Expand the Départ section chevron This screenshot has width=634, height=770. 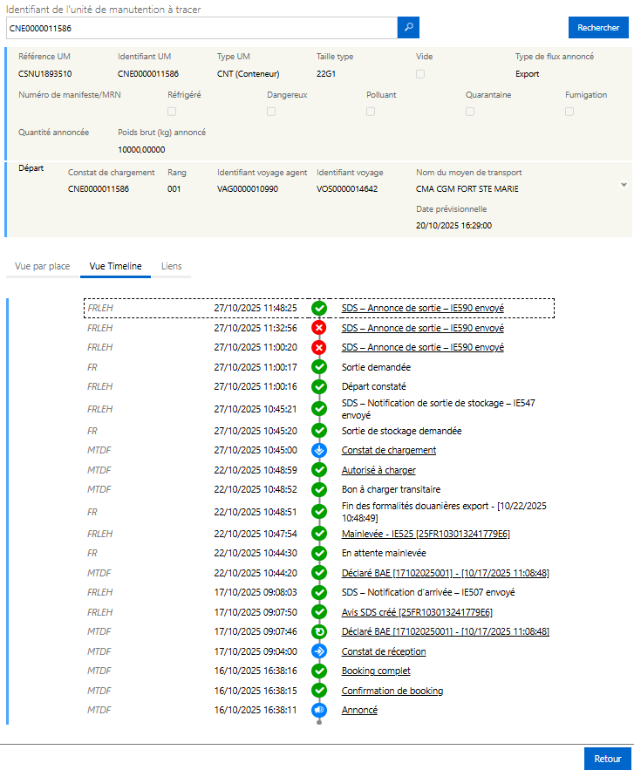624,185
